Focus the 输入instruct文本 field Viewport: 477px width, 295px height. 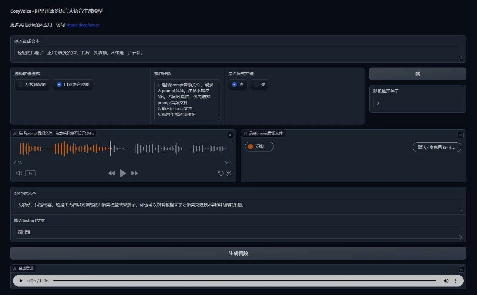tap(238, 232)
